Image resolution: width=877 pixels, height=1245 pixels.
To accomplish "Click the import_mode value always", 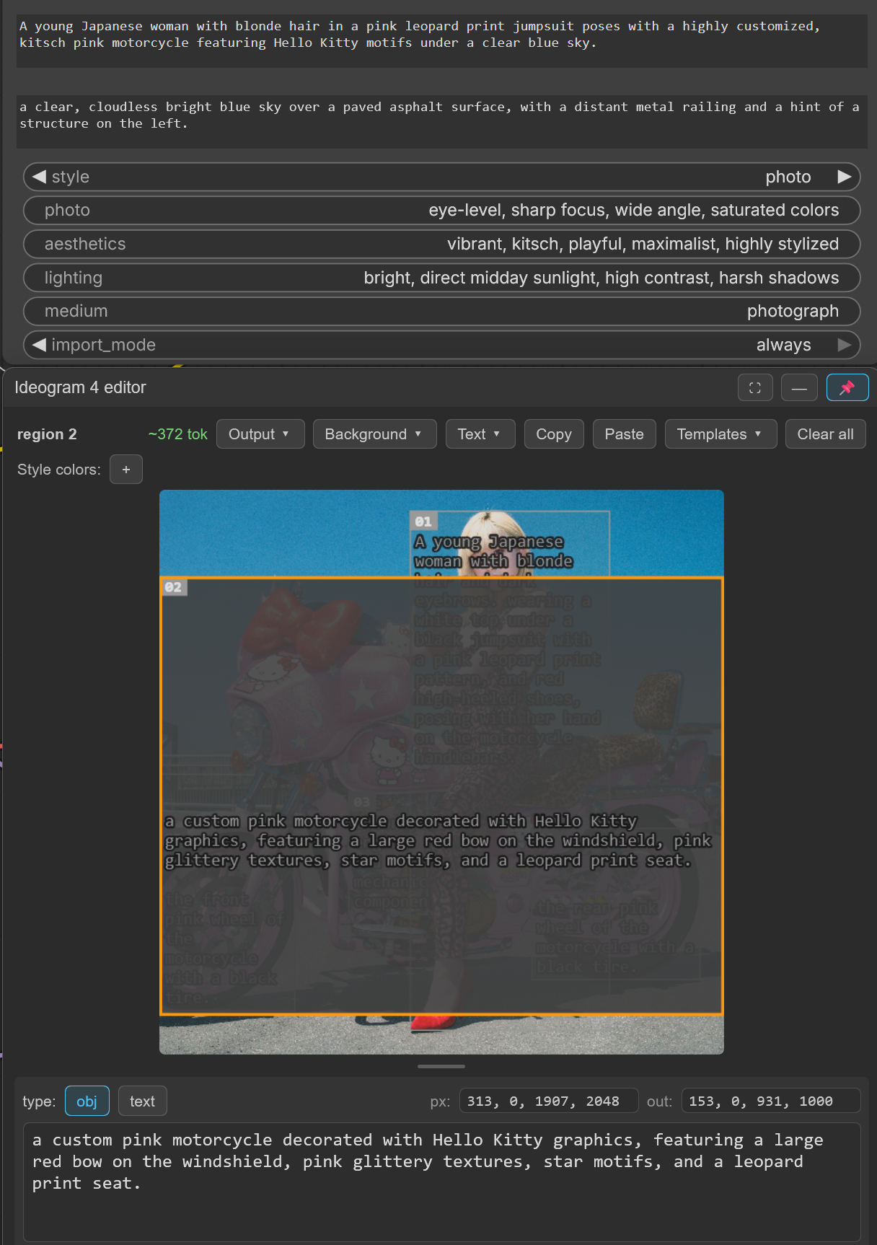I will click(x=783, y=345).
